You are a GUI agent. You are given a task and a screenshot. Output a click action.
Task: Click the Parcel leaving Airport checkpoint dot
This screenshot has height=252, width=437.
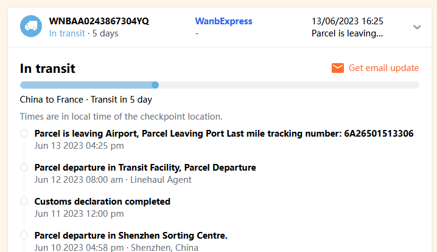tap(24, 134)
